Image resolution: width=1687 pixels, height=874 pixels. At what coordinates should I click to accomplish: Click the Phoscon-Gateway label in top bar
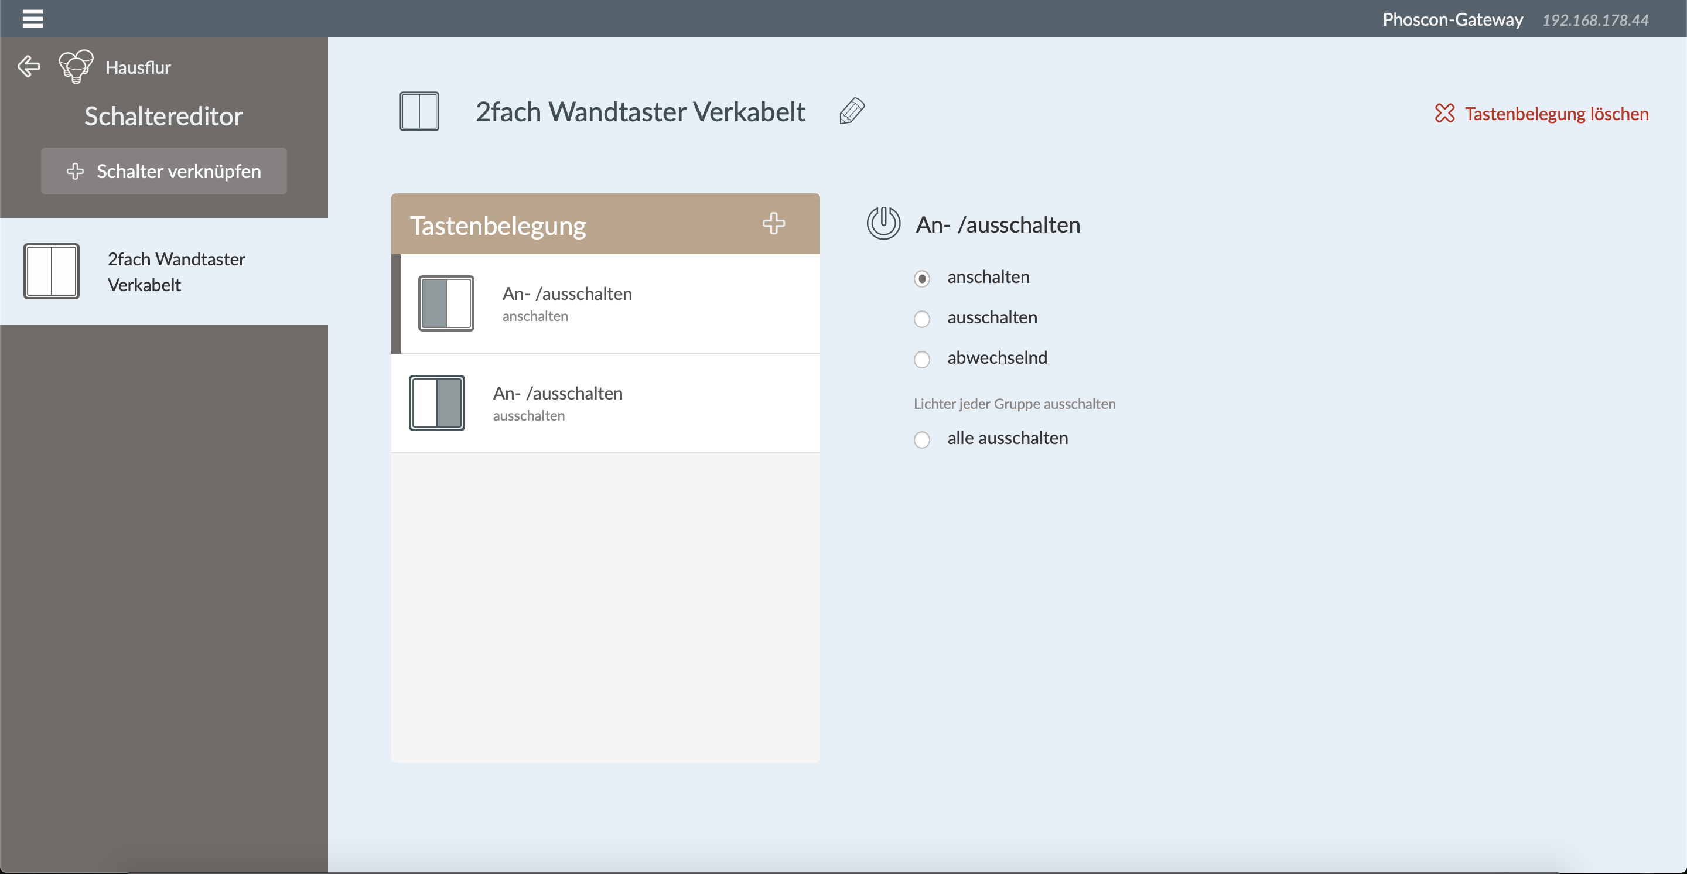click(x=1452, y=20)
